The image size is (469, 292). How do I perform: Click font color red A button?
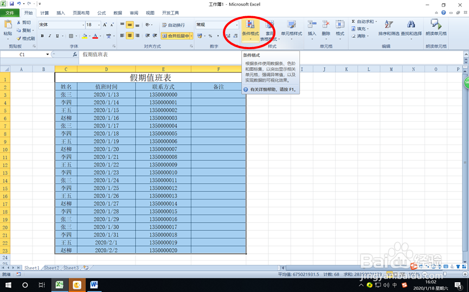click(95, 36)
